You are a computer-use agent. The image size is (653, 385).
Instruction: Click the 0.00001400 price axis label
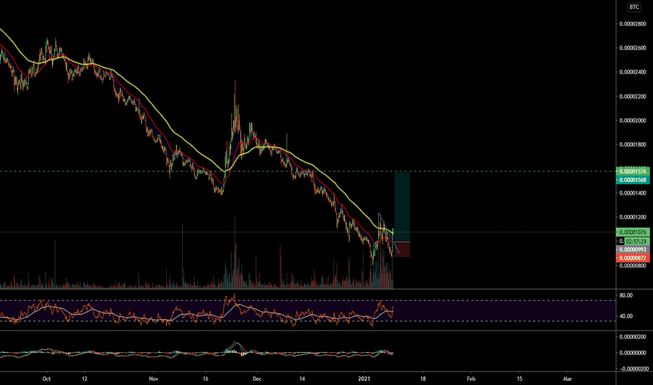[x=633, y=193]
